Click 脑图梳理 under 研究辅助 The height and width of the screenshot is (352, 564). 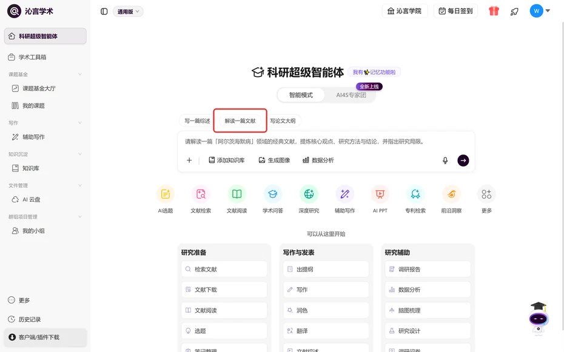(428, 310)
